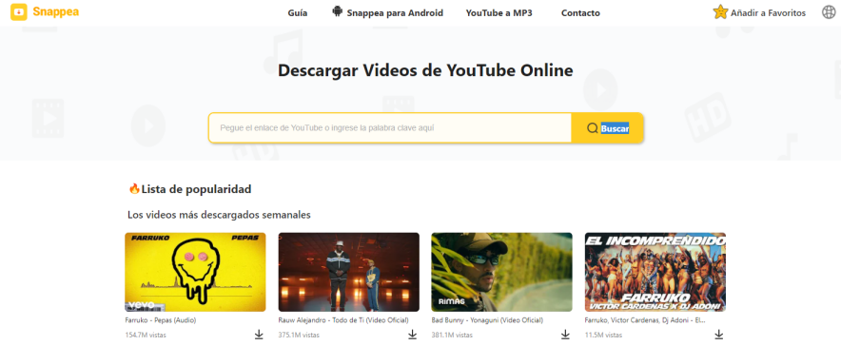Click the magnifier search icon
This screenshot has width=841, height=346.
[592, 128]
